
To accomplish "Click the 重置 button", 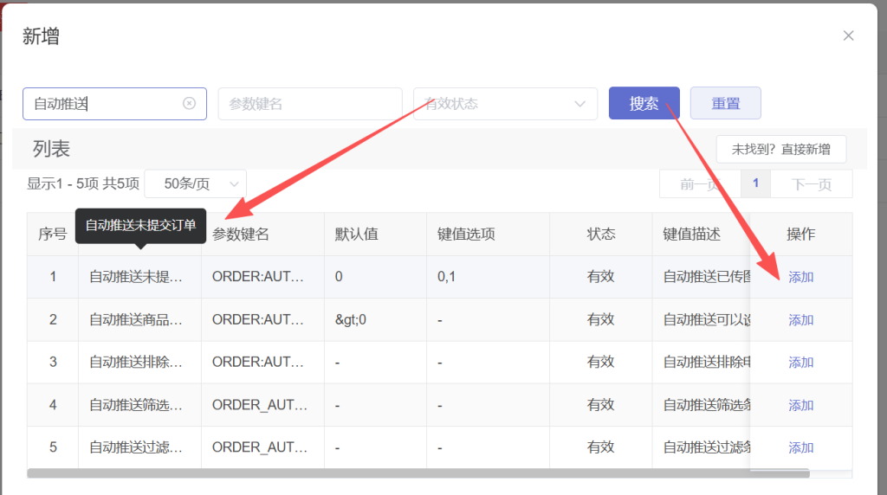I will (725, 103).
